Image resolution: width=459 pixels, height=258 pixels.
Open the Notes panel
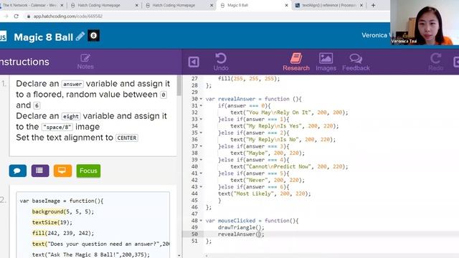[85, 62]
